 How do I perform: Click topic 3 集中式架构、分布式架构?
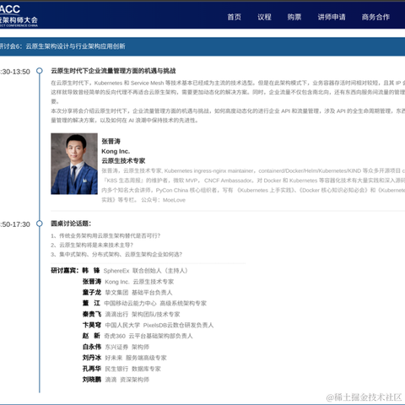pos(116,254)
